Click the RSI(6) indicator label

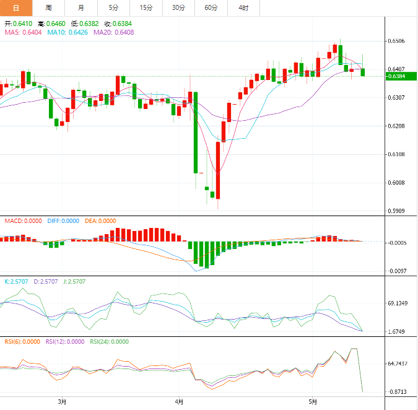tap(22, 342)
